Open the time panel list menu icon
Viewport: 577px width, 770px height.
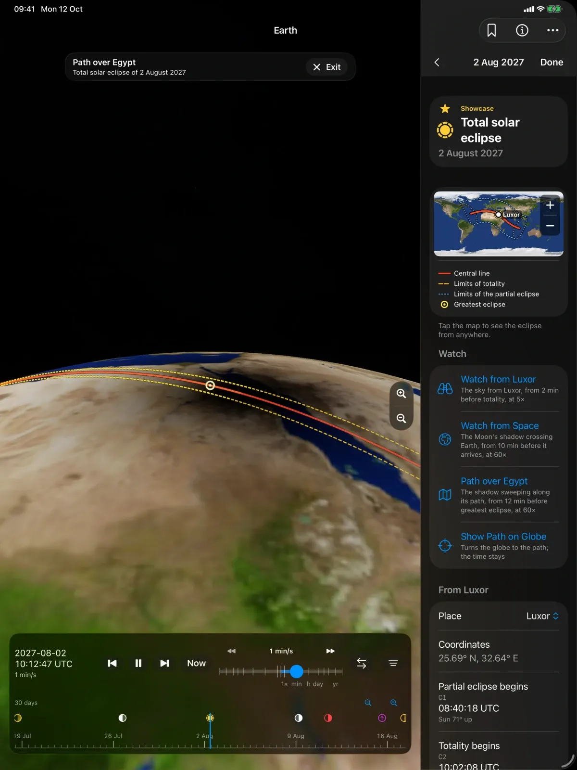393,663
